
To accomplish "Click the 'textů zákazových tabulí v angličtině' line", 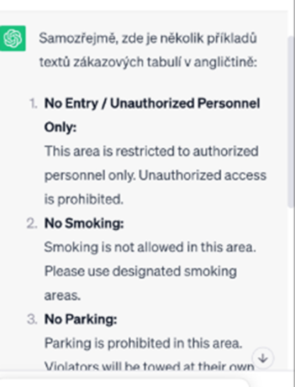I will tap(148, 62).
